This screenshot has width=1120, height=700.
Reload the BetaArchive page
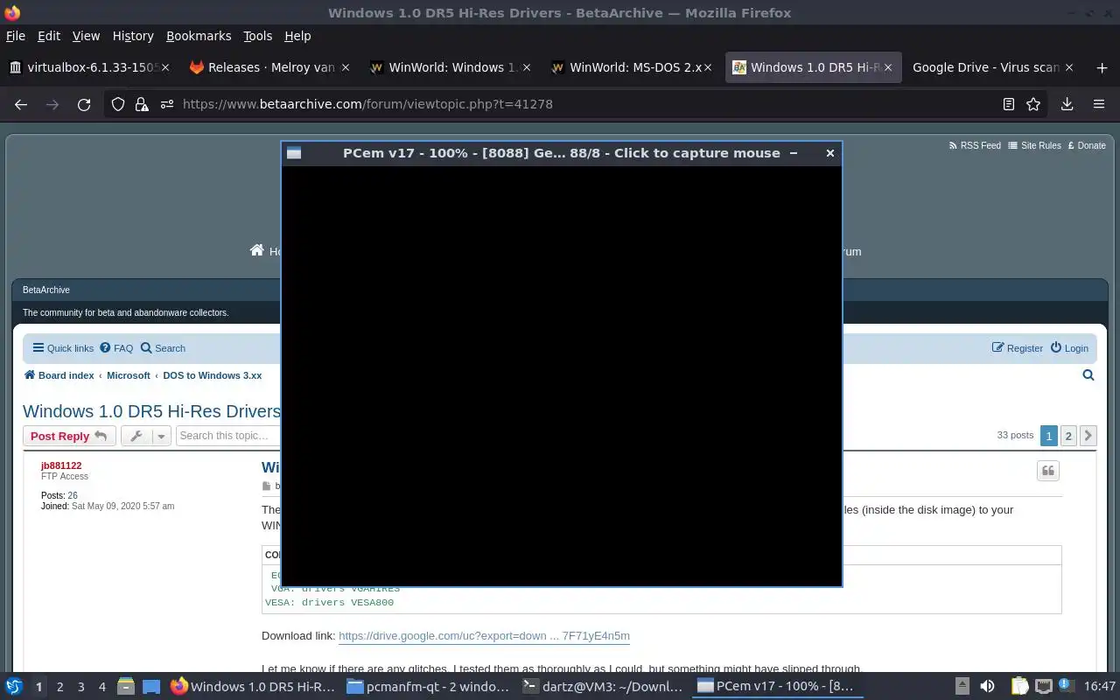pos(84,104)
